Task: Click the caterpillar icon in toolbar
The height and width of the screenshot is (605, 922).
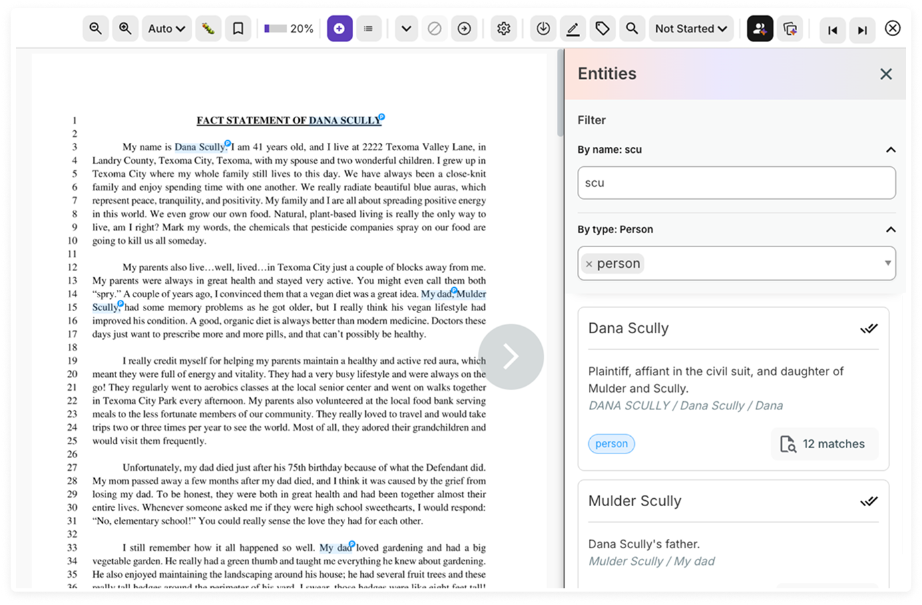Action: coord(208,29)
